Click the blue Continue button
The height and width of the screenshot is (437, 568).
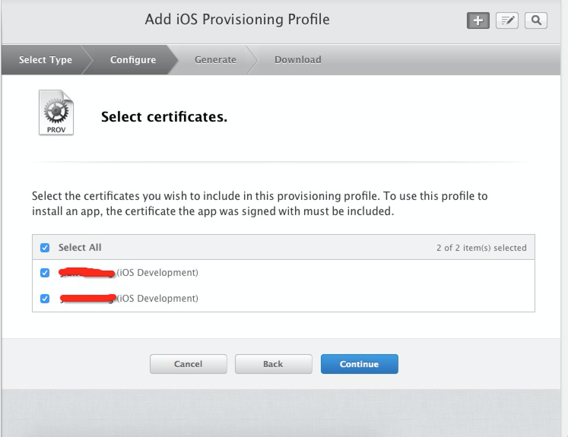[359, 364]
